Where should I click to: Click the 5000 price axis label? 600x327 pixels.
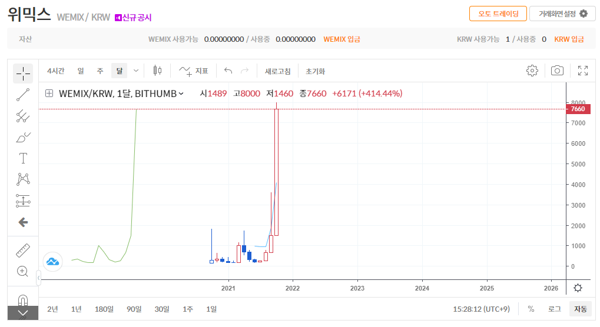pyautogui.click(x=578, y=164)
